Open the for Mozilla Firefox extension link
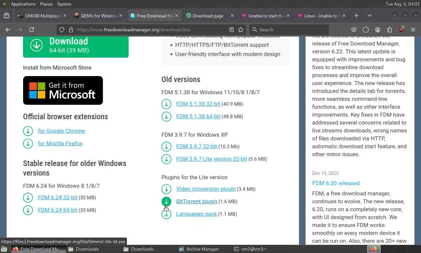This screenshot has height=253, width=421. [60, 143]
